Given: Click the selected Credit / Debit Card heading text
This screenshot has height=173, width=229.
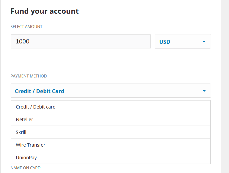Looking at the screenshot, I should pyautogui.click(x=40, y=91).
